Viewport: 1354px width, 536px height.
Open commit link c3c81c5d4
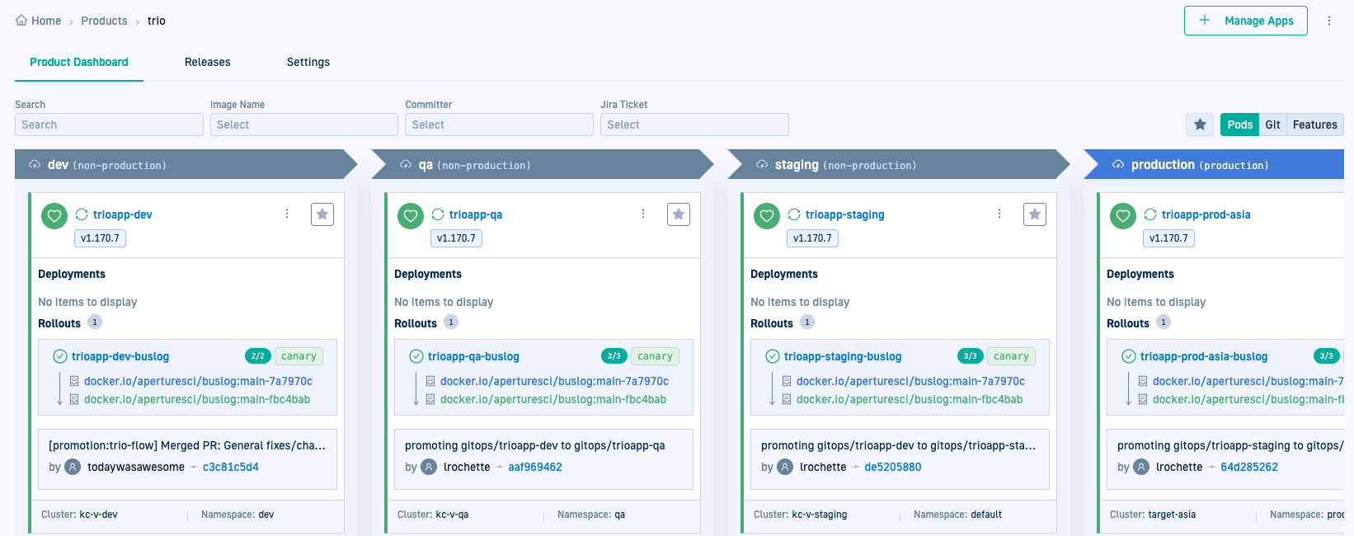click(231, 467)
